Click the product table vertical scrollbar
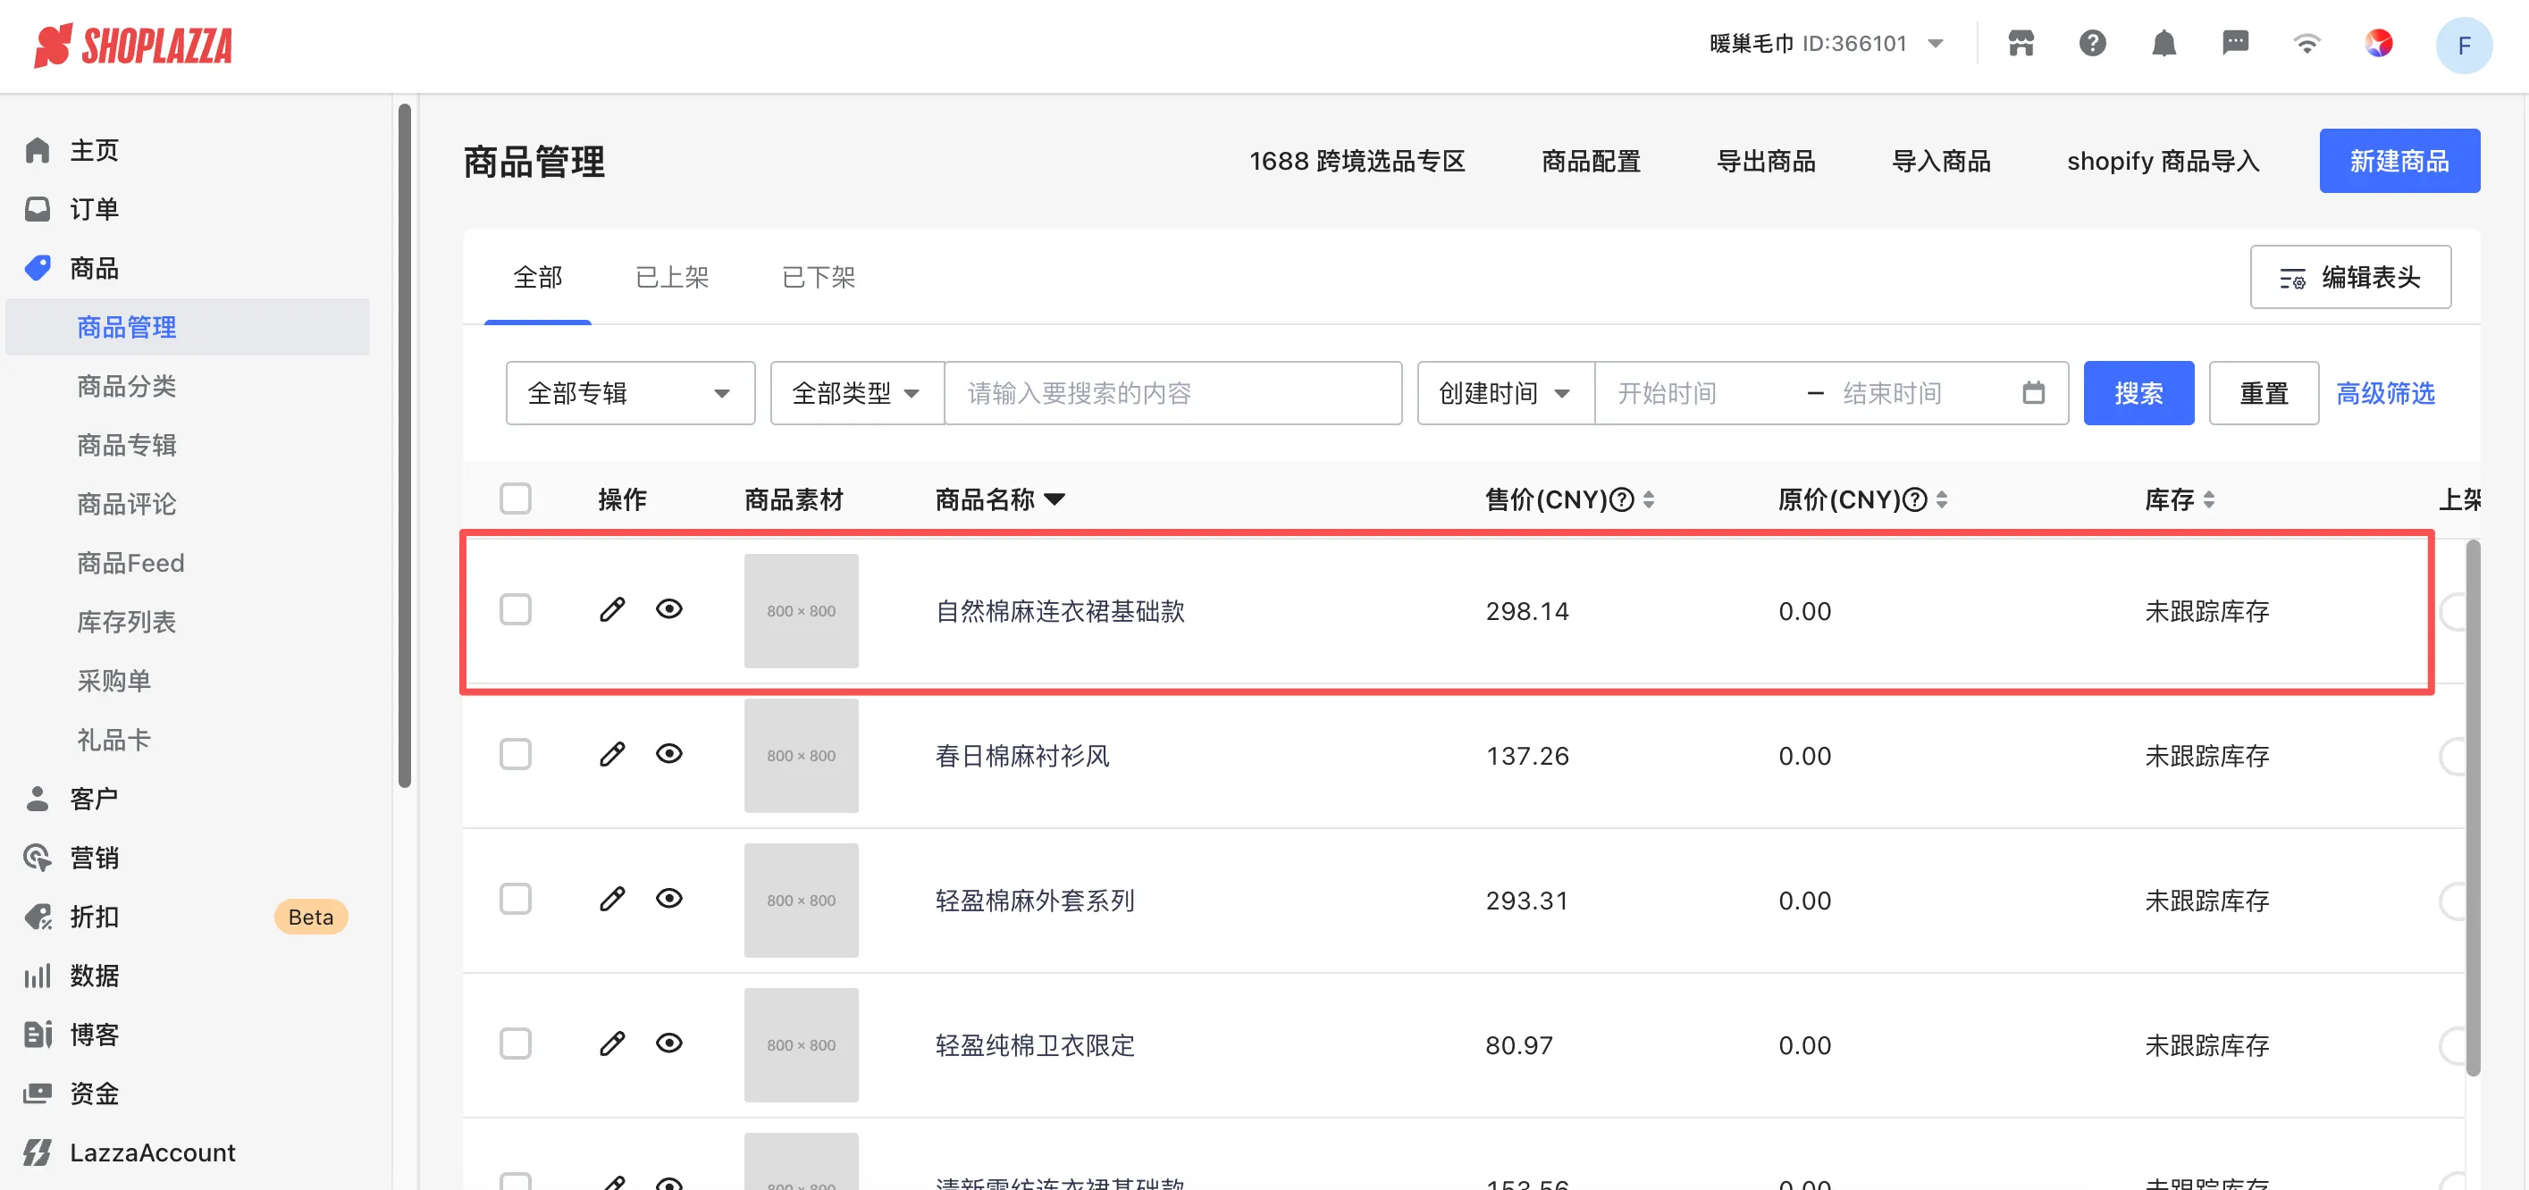 pyautogui.click(x=2473, y=807)
